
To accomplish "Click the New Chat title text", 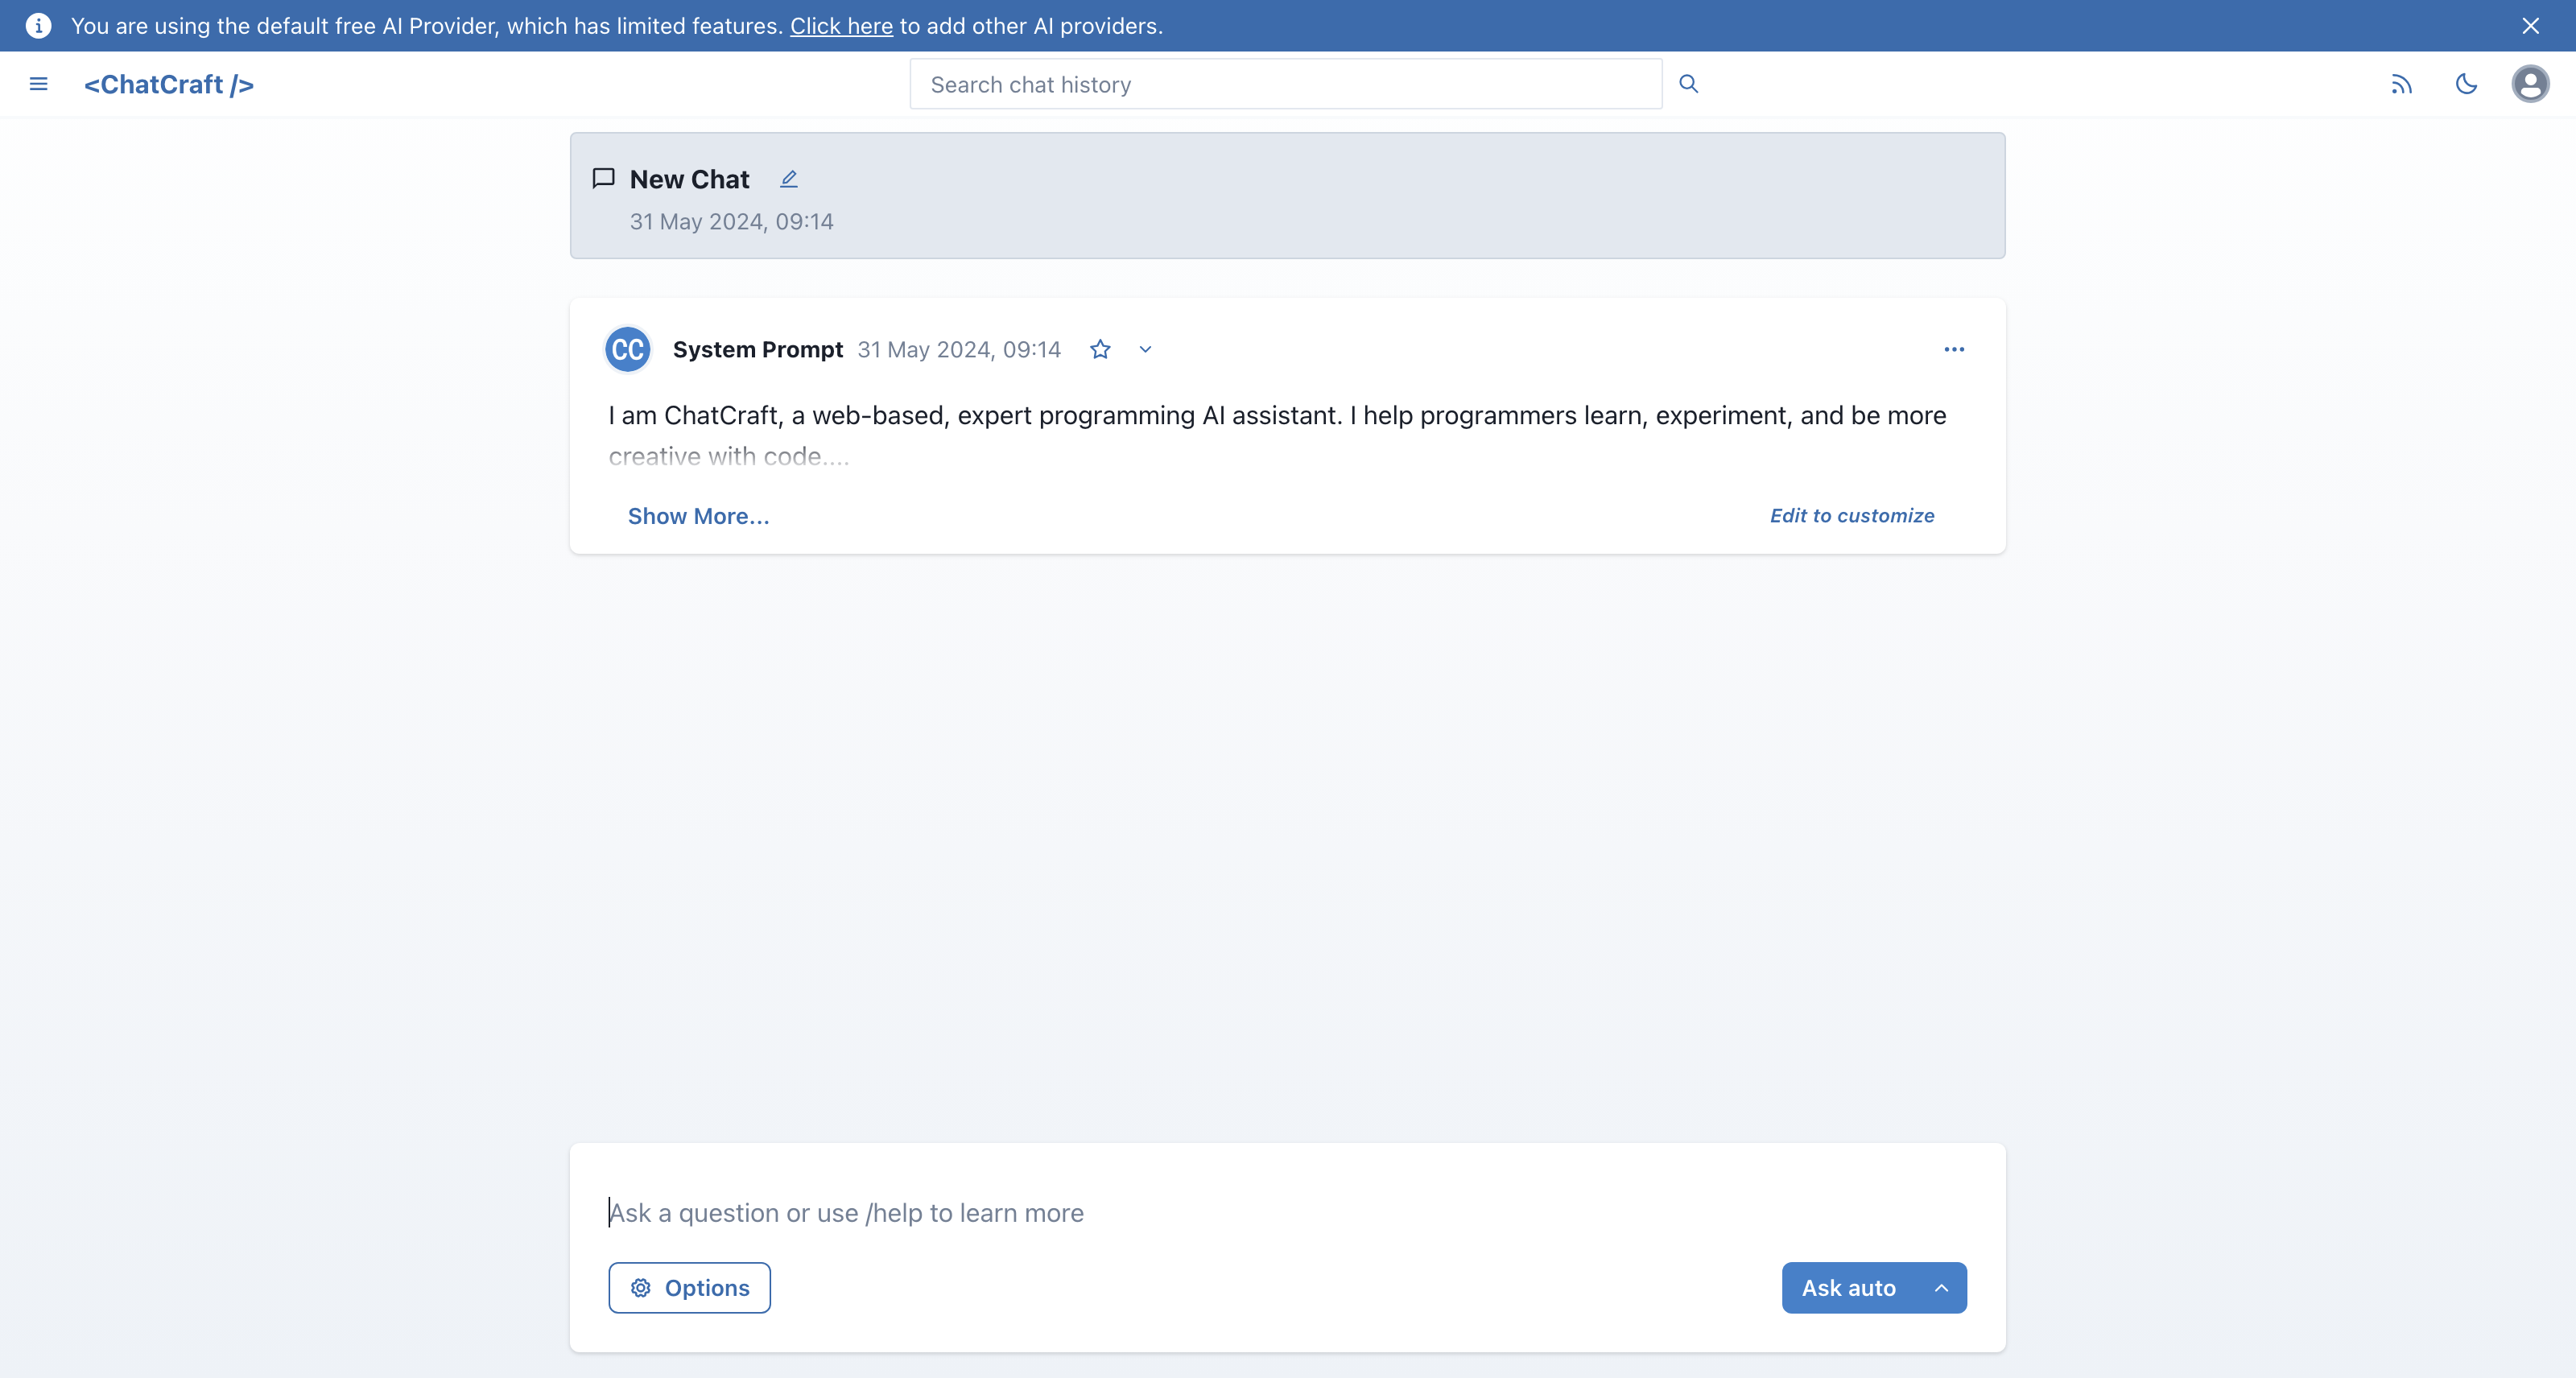I will pyautogui.click(x=689, y=179).
